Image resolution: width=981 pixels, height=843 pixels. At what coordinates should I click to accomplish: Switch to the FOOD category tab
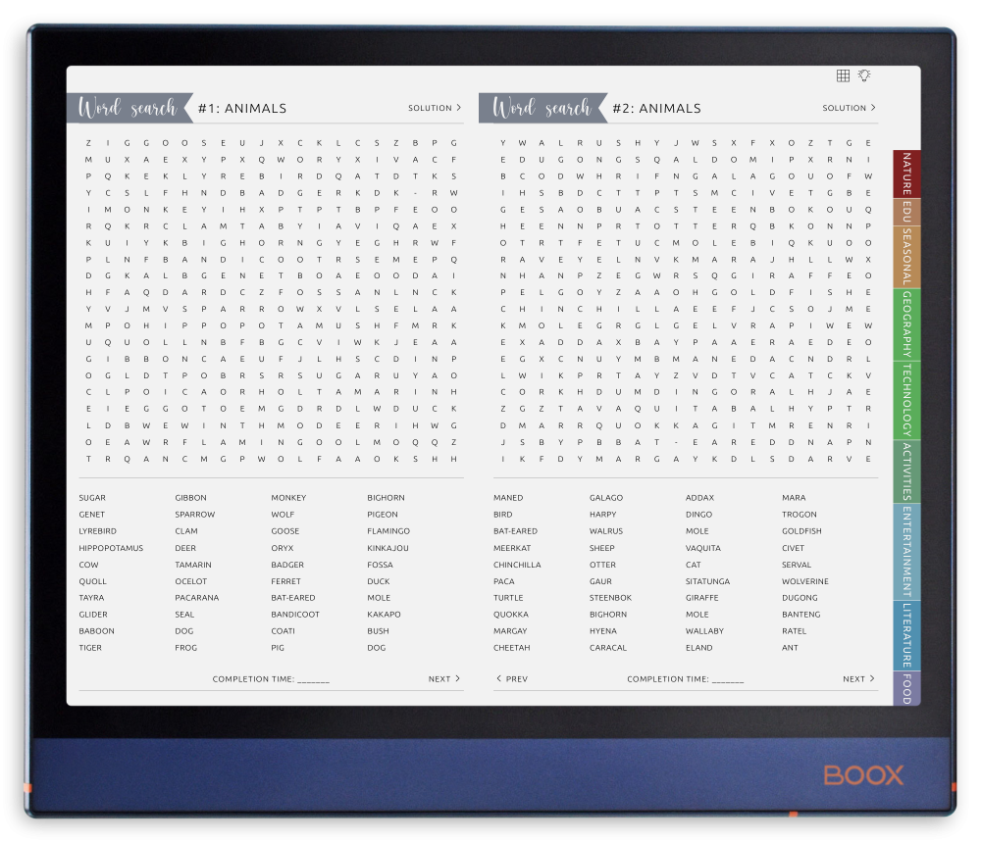[904, 688]
